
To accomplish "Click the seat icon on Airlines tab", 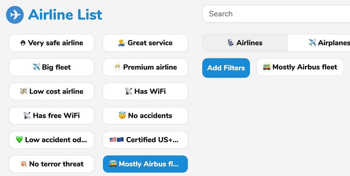I will 231,43.
